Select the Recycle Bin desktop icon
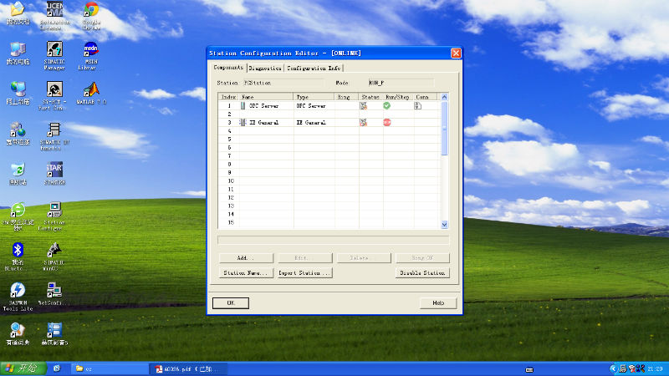Screen dimensions: 669x376 (x=18, y=174)
